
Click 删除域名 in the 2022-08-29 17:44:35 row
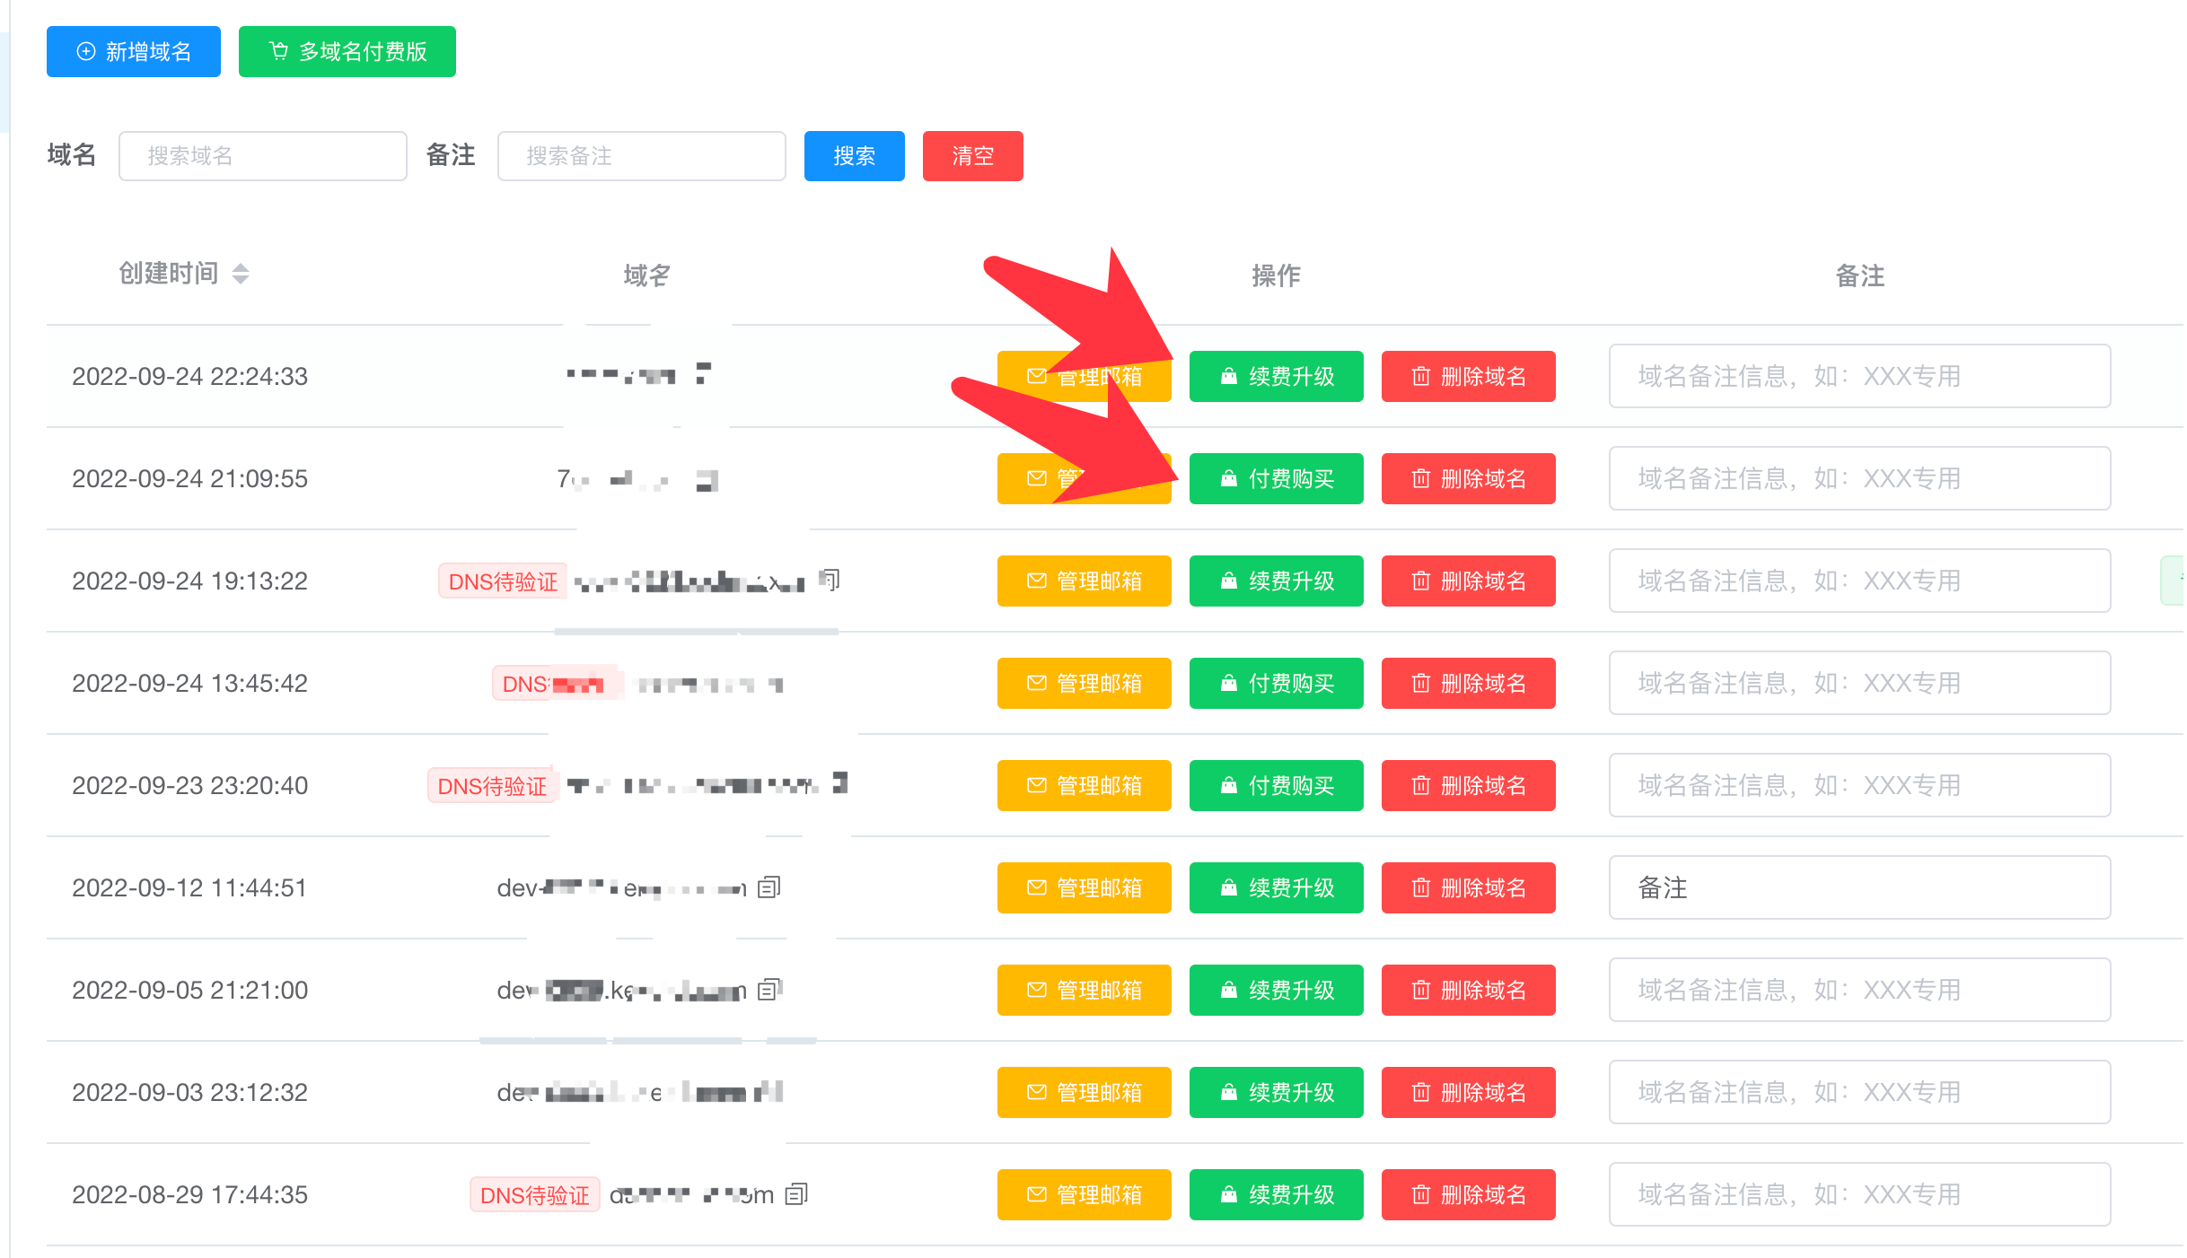pyautogui.click(x=1469, y=1194)
